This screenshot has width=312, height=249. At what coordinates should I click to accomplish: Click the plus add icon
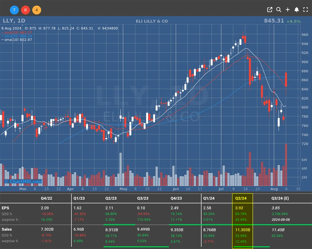288,10
